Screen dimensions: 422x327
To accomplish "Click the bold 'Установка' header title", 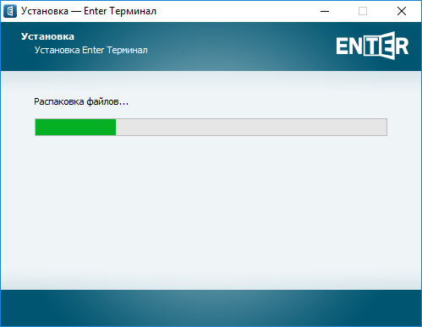I will [47, 36].
